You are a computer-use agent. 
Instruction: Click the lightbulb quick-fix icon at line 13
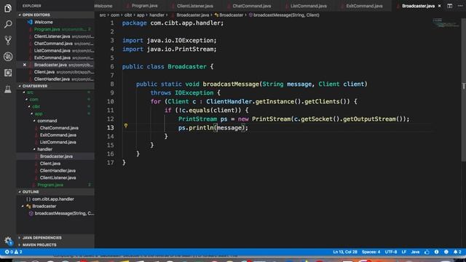(x=126, y=126)
